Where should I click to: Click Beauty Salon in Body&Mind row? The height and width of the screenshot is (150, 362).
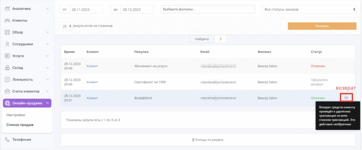point(268,98)
